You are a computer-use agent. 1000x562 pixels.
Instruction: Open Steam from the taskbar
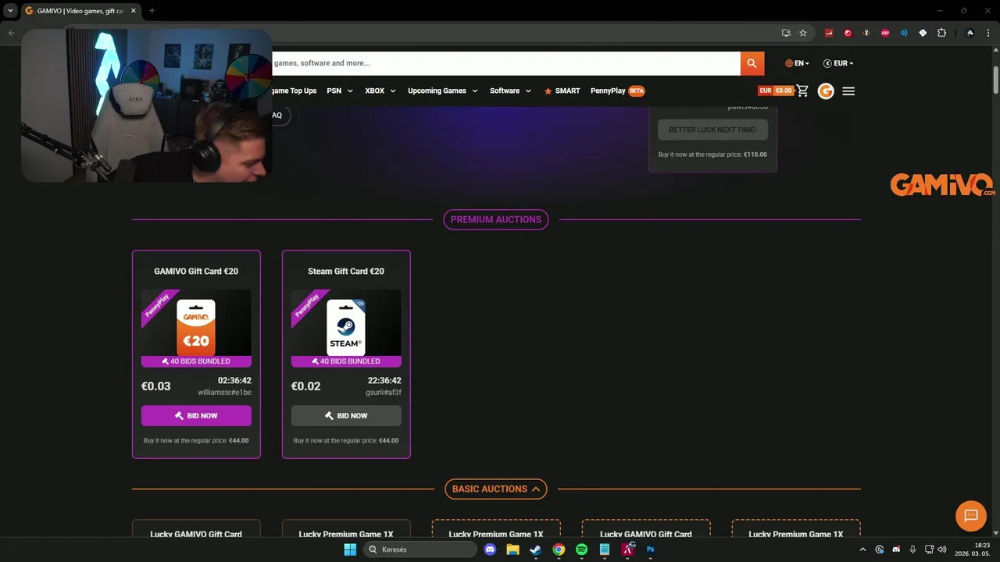point(535,550)
